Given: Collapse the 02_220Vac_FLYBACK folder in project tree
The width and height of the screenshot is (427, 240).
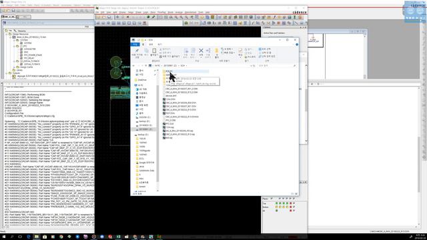Looking at the screenshot, I should pos(14,61).
